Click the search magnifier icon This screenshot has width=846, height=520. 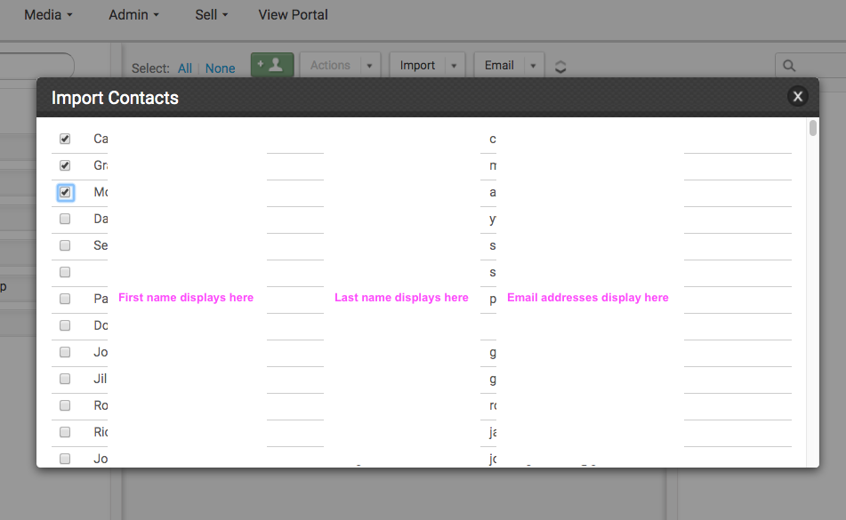click(x=789, y=66)
